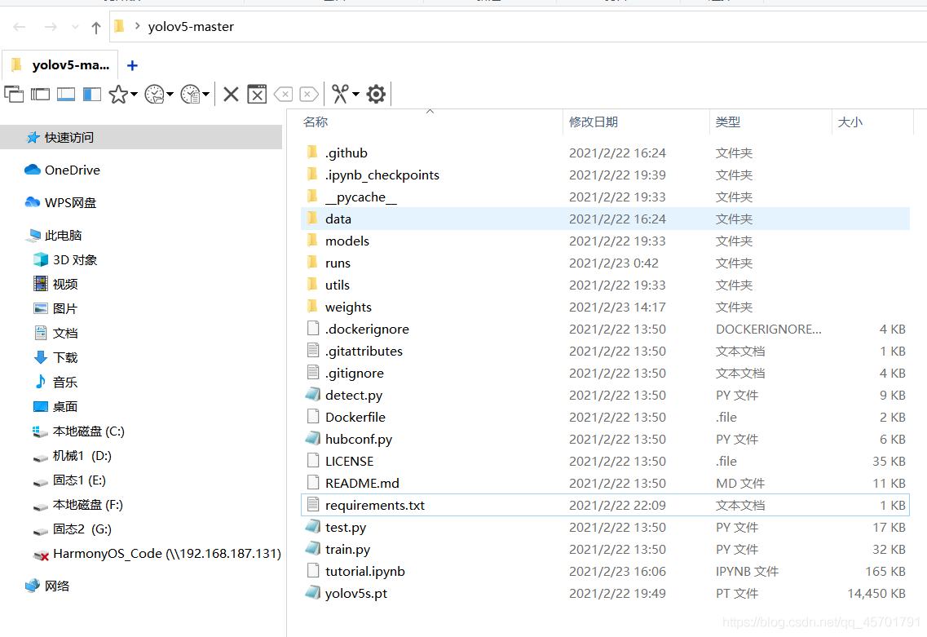Click the boxed-X close window toolbar icon
The height and width of the screenshot is (637, 927).
(x=257, y=94)
